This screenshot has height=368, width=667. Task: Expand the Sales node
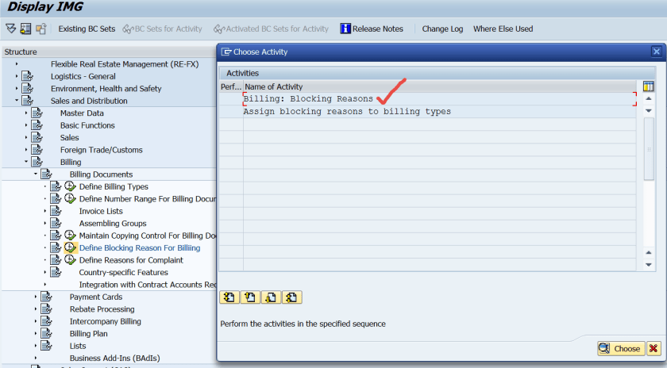click(26, 138)
